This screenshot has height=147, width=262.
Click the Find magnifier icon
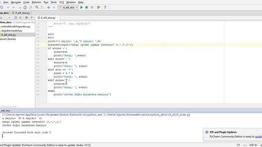point(37,7)
